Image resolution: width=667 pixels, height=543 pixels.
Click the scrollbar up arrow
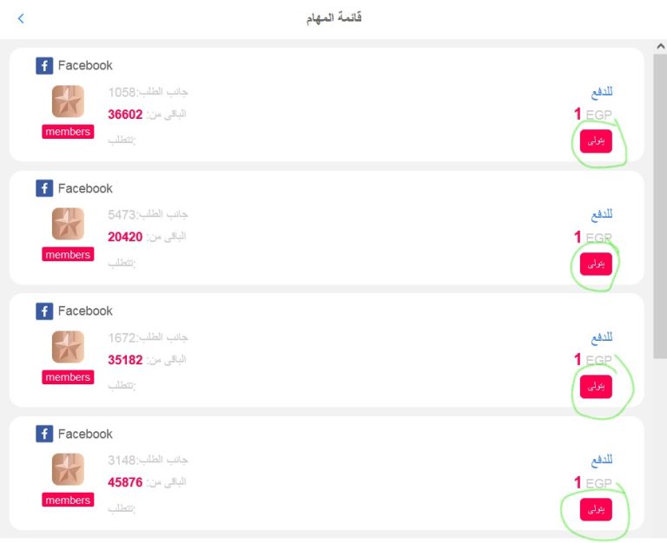pos(660,46)
